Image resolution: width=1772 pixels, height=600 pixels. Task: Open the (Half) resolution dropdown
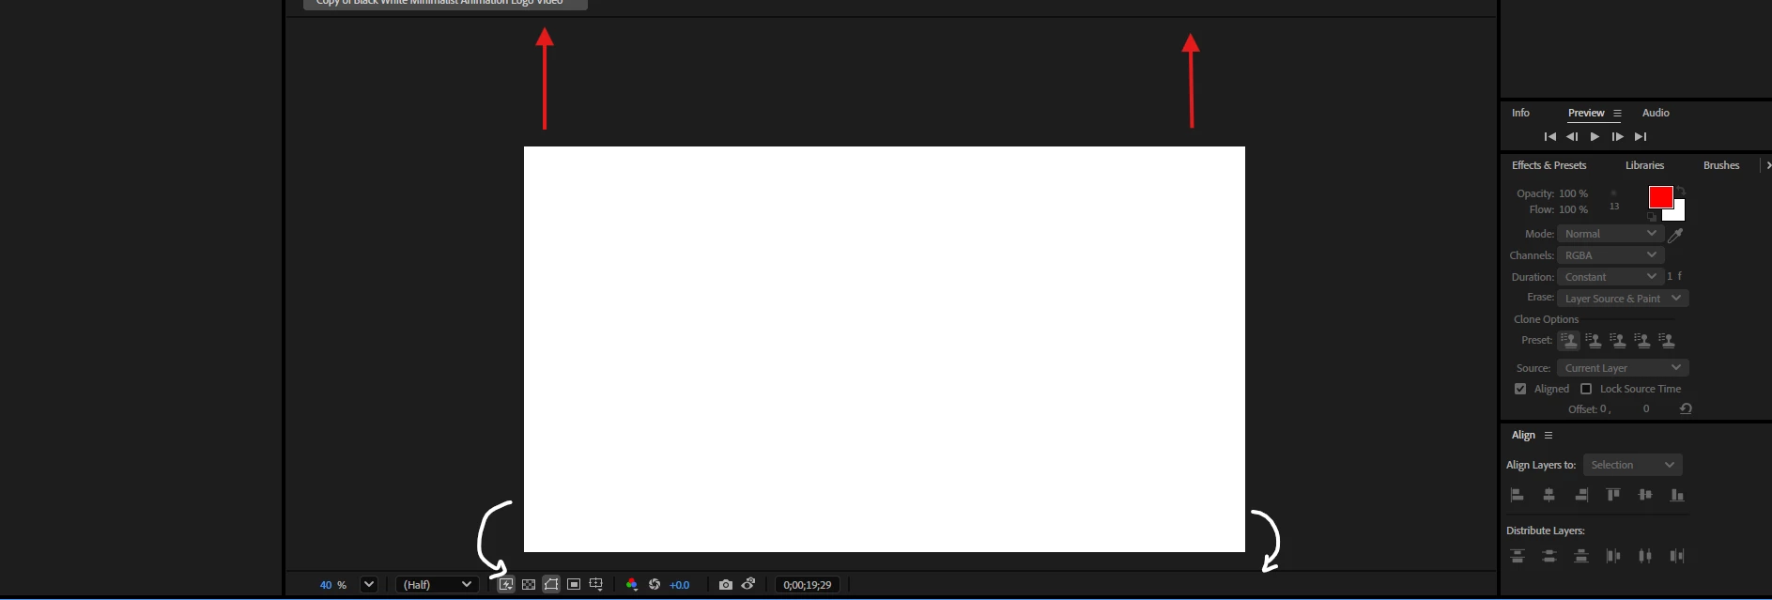(438, 584)
